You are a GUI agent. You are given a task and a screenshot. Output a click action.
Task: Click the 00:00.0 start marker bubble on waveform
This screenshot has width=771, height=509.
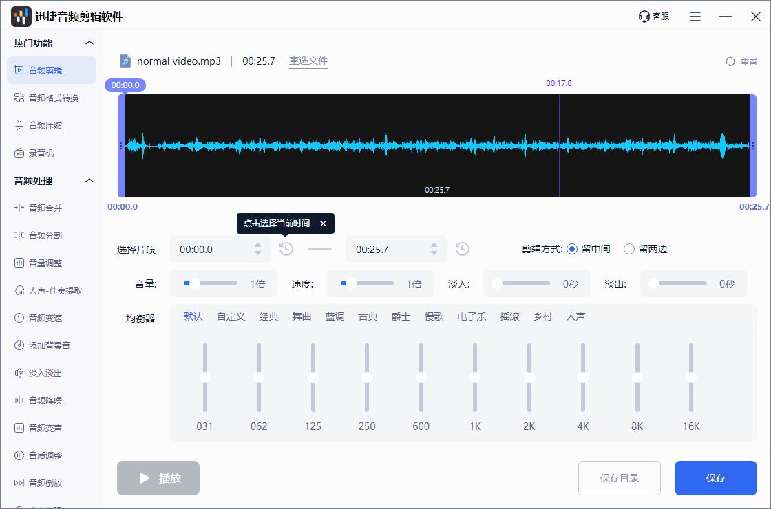point(125,85)
